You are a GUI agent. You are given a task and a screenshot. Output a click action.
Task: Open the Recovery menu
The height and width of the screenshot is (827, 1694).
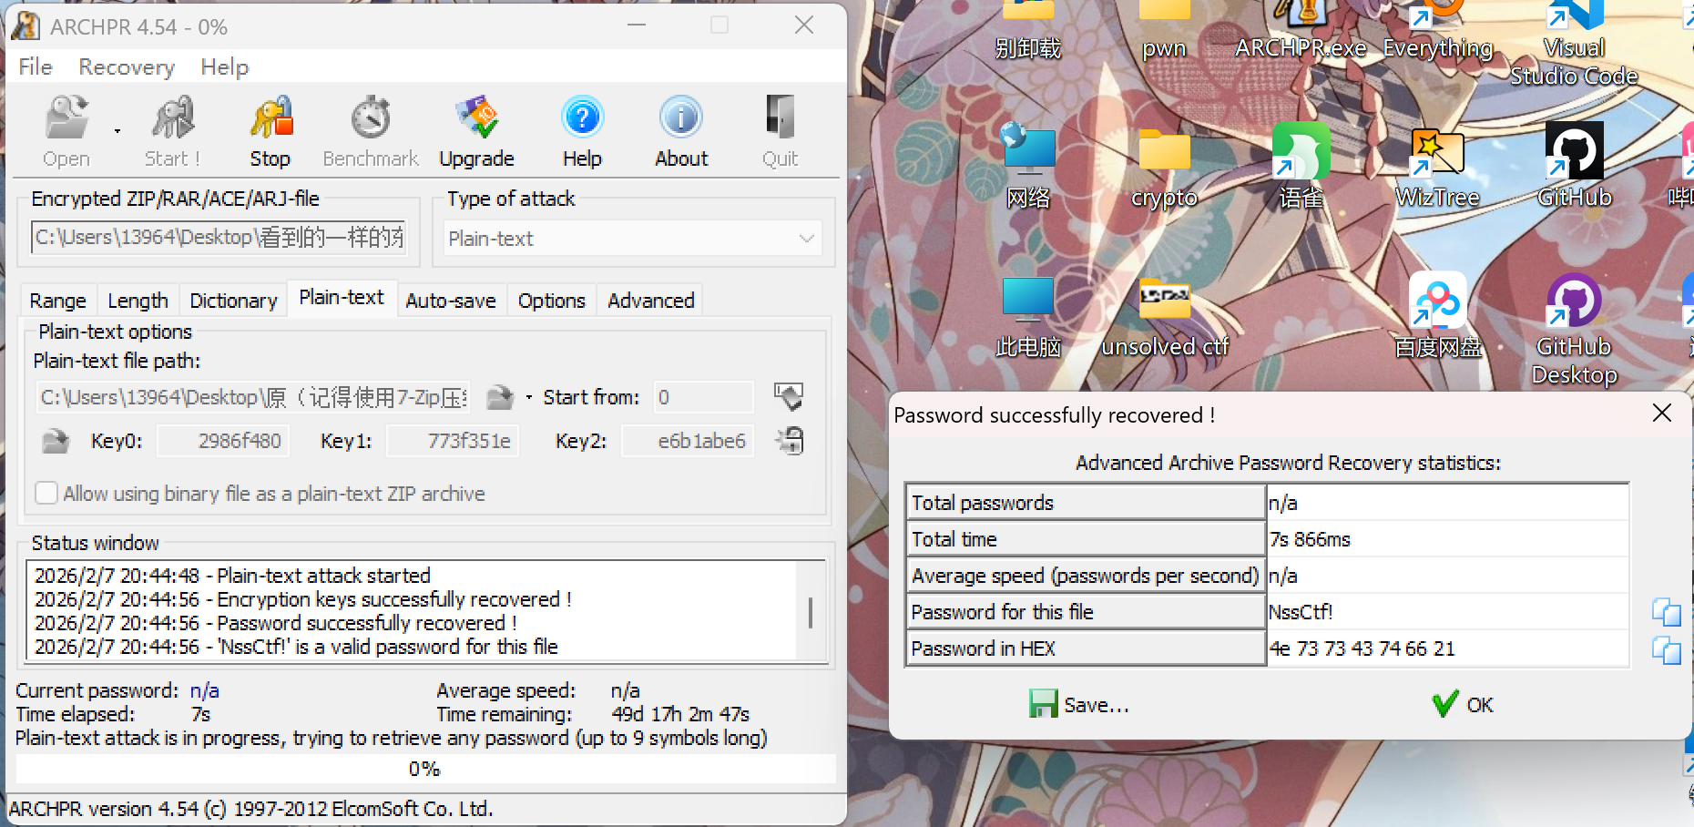(127, 67)
